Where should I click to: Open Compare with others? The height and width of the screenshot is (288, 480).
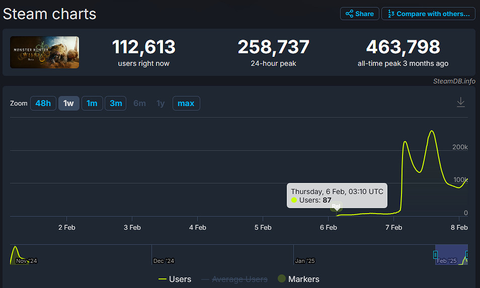(x=428, y=14)
